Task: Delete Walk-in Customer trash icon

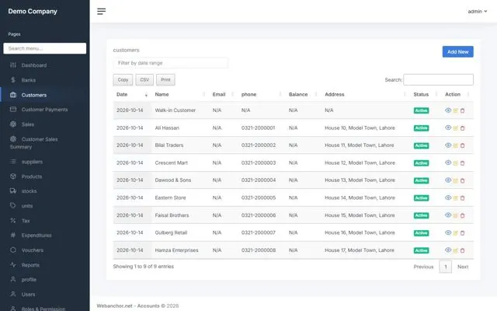Action: 463,110
